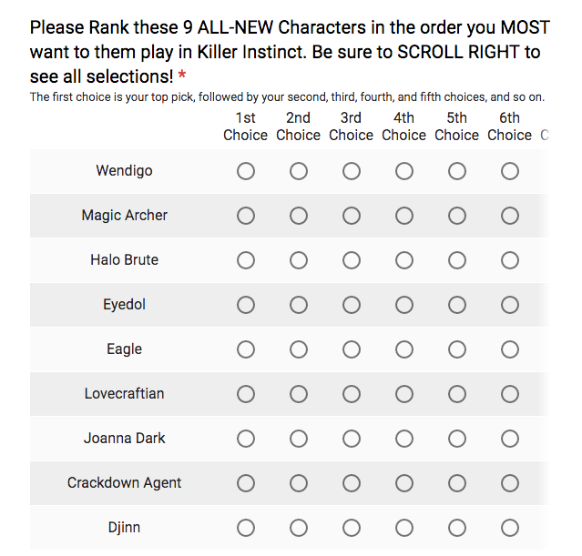Click the 4th Choice column header

pyautogui.click(x=404, y=126)
